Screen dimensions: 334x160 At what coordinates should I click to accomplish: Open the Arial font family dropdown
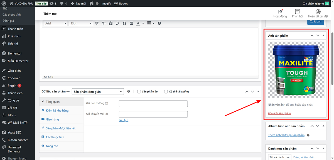pyautogui.click(x=55, y=23)
